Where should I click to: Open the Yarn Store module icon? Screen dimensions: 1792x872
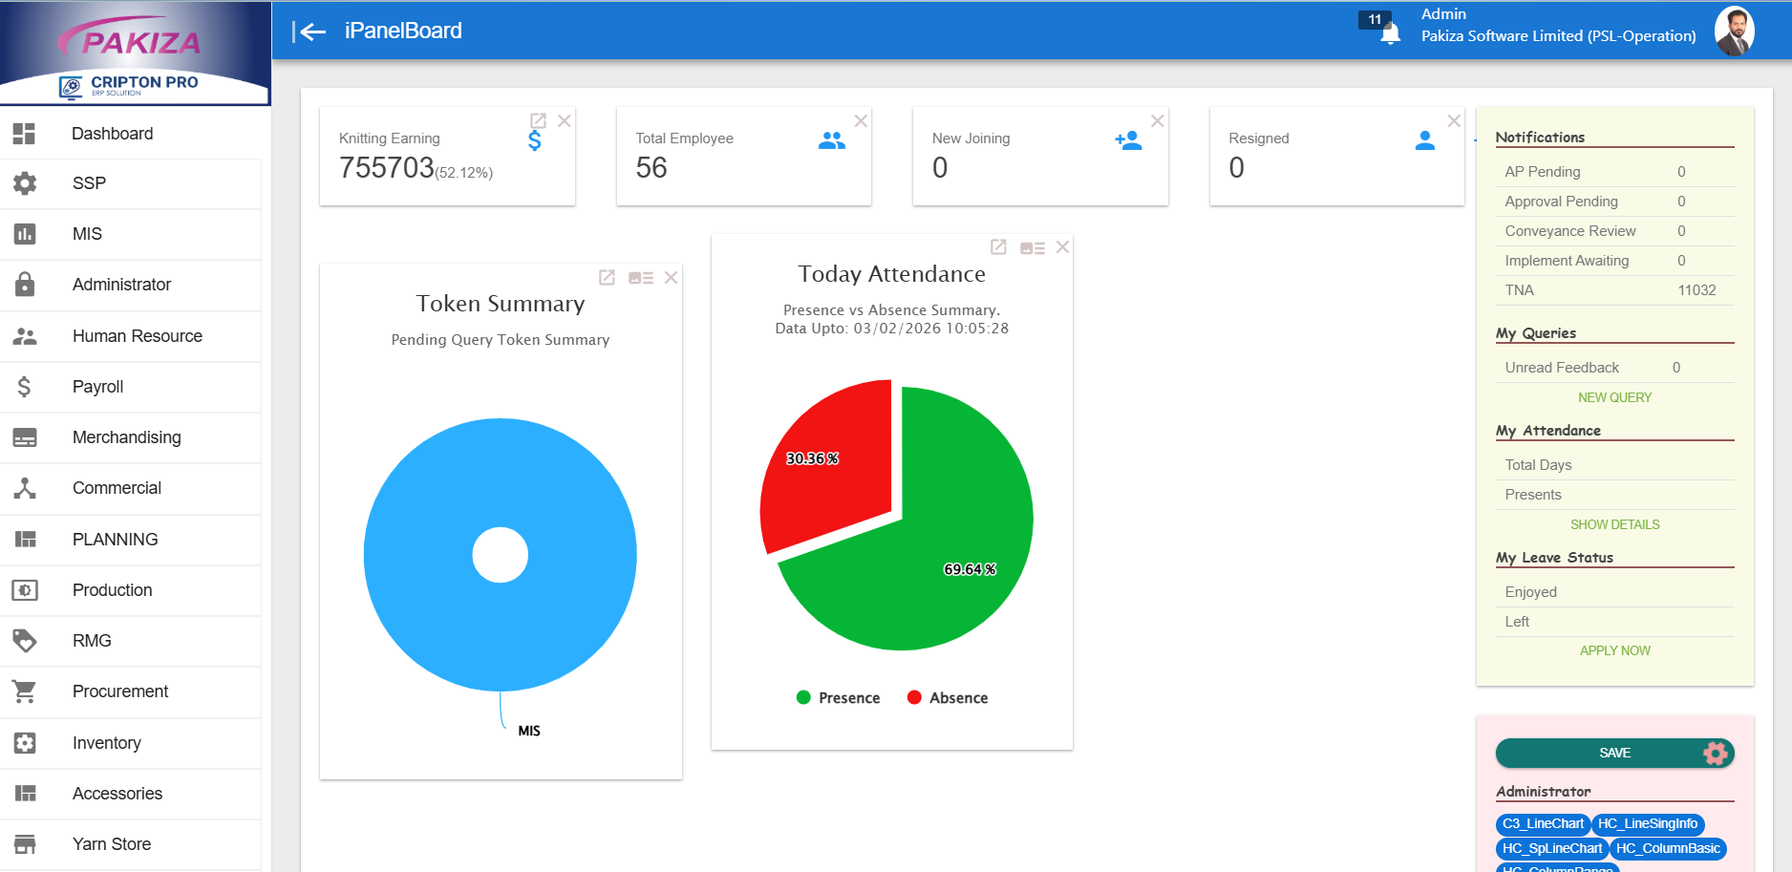pos(24,843)
